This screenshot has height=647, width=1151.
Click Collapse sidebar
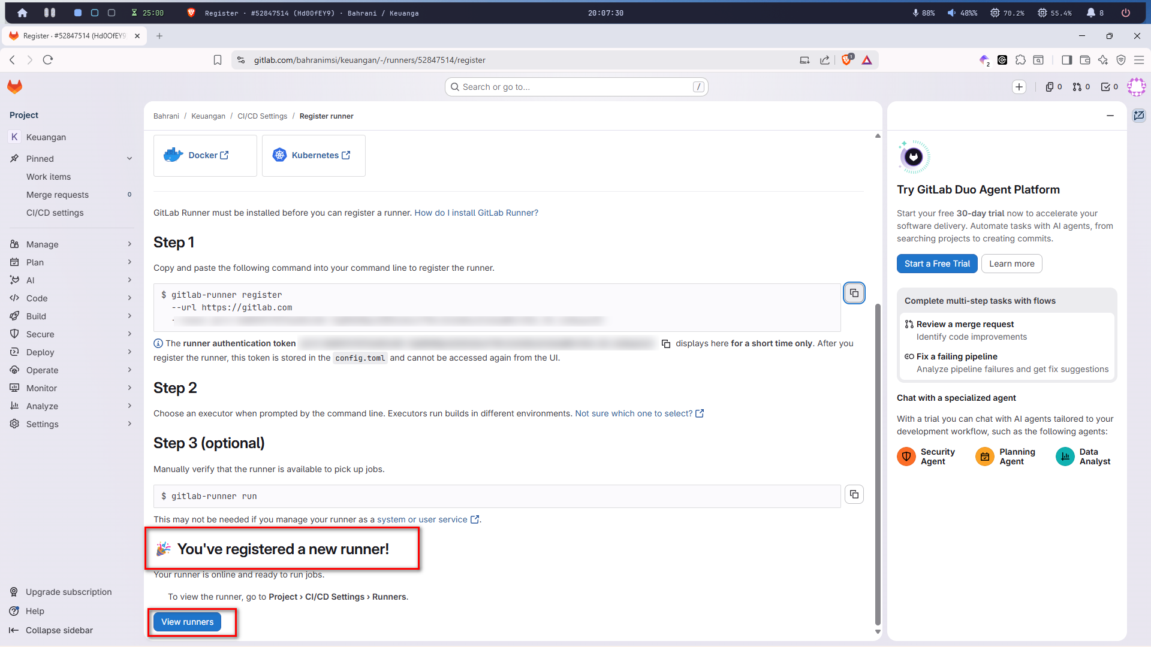click(52, 630)
